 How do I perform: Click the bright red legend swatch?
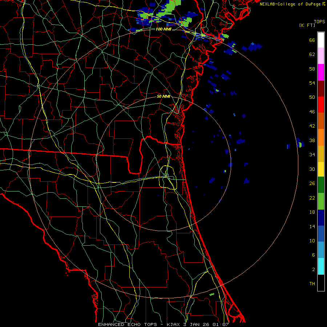(x=321, y=105)
